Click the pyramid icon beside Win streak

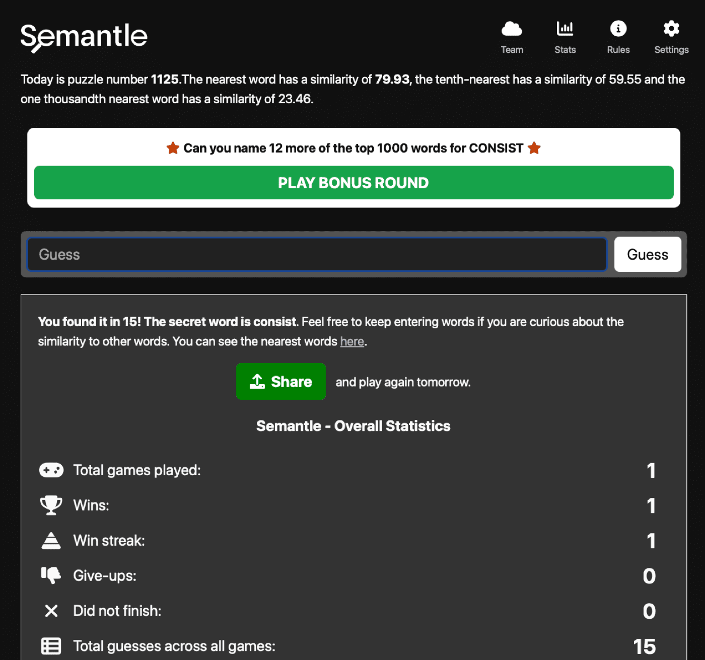(51, 540)
